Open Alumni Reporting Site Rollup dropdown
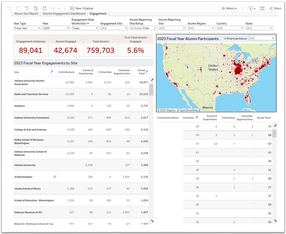The height and width of the screenshot is (234, 286). [x=143, y=28]
